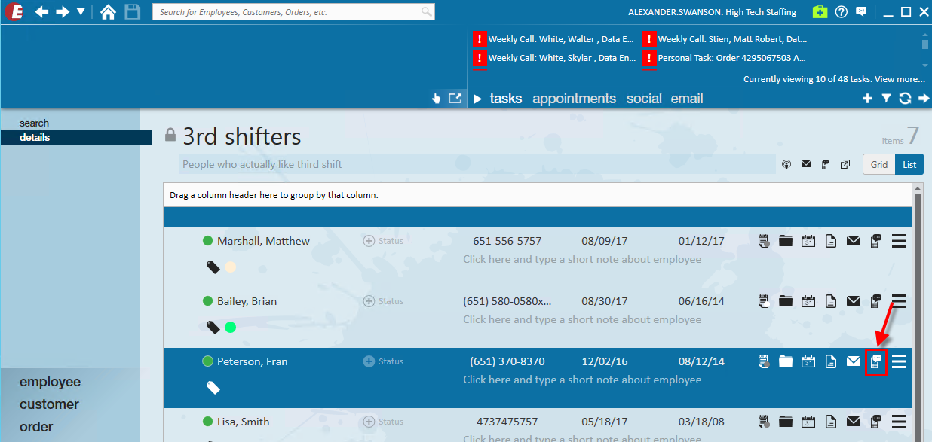Viewport: 932px width, 442px height.
Task: Send text message to Bailey, Brian
Action: pos(876,301)
